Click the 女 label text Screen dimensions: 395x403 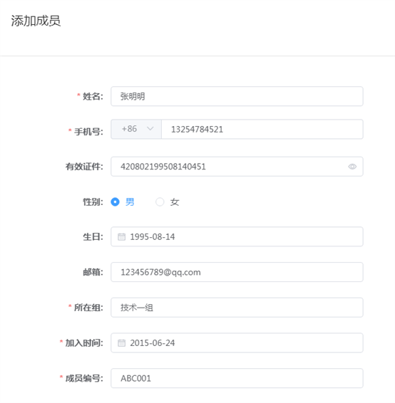pyautogui.click(x=175, y=202)
